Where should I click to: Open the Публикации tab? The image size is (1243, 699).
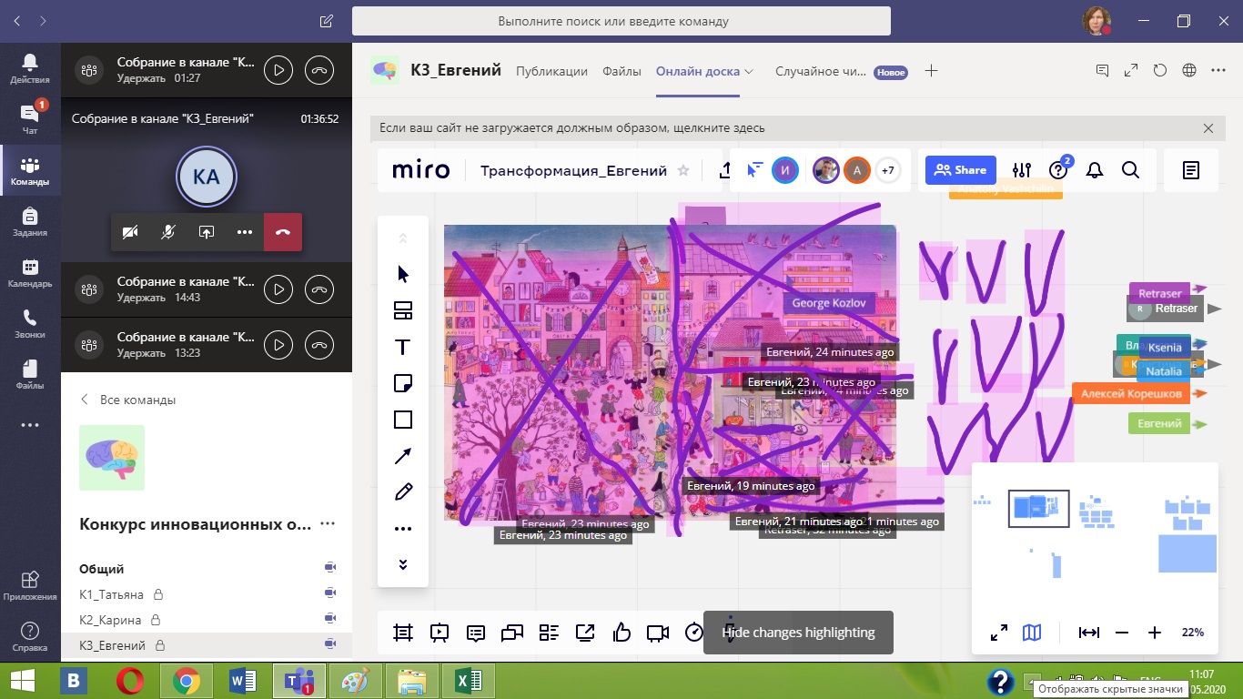[551, 71]
